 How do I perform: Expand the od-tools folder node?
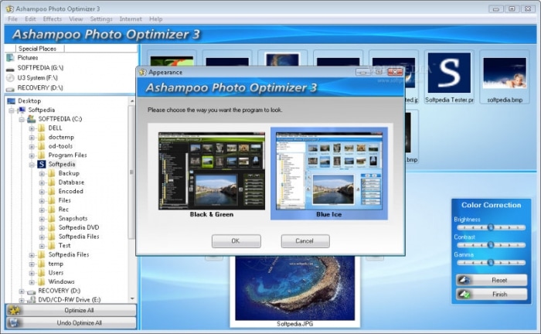coord(32,146)
